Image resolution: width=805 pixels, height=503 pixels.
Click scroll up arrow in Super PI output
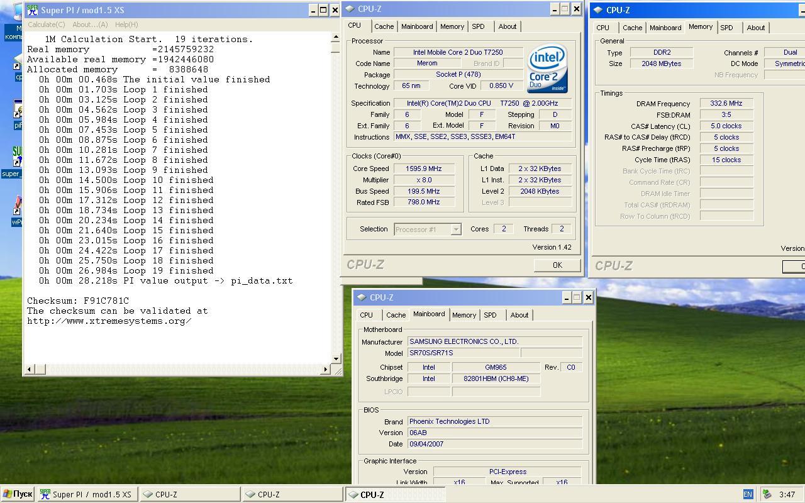(336, 37)
